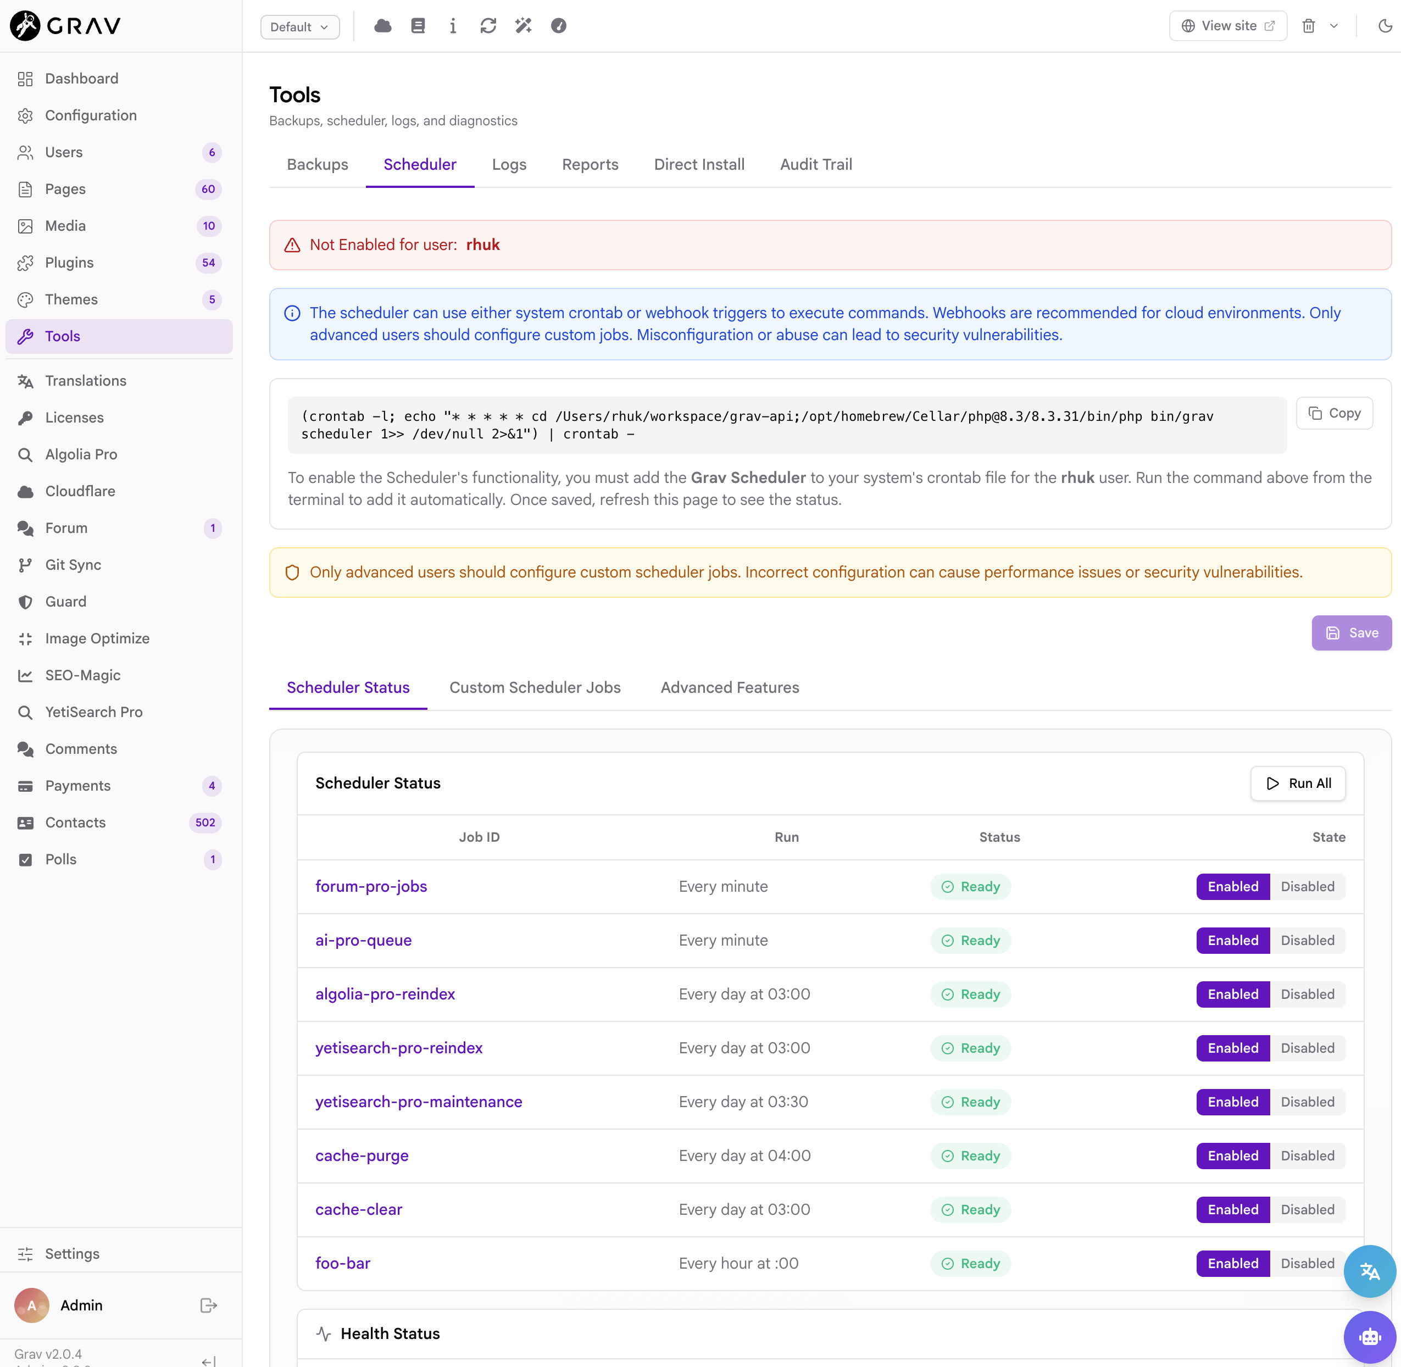Click Enabled for the foo-bar job

pyautogui.click(x=1233, y=1264)
